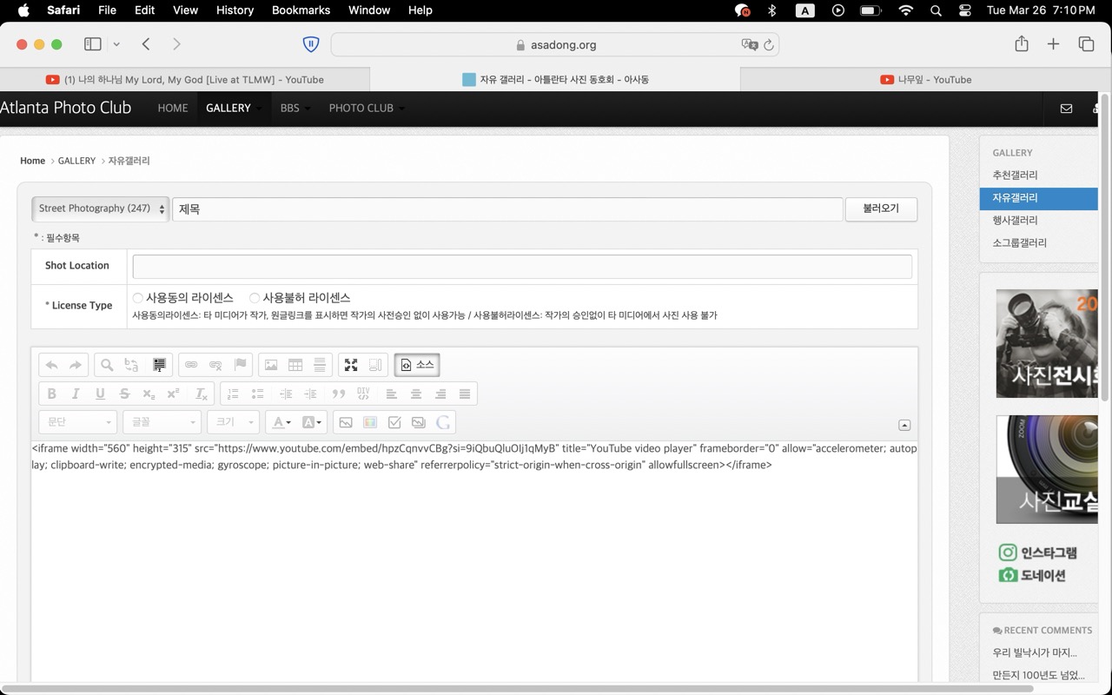Open the 글꼴 font dropdown
The width and height of the screenshot is (1112, 695).
point(162,422)
